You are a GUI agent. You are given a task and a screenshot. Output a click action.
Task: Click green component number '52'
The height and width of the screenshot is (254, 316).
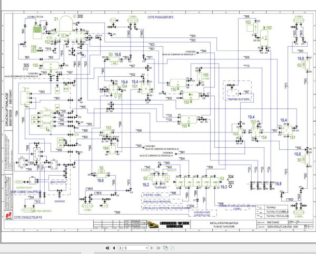coord(145,178)
